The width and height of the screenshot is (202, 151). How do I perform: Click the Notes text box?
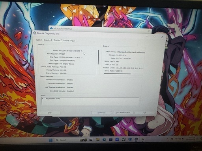tap(90, 101)
